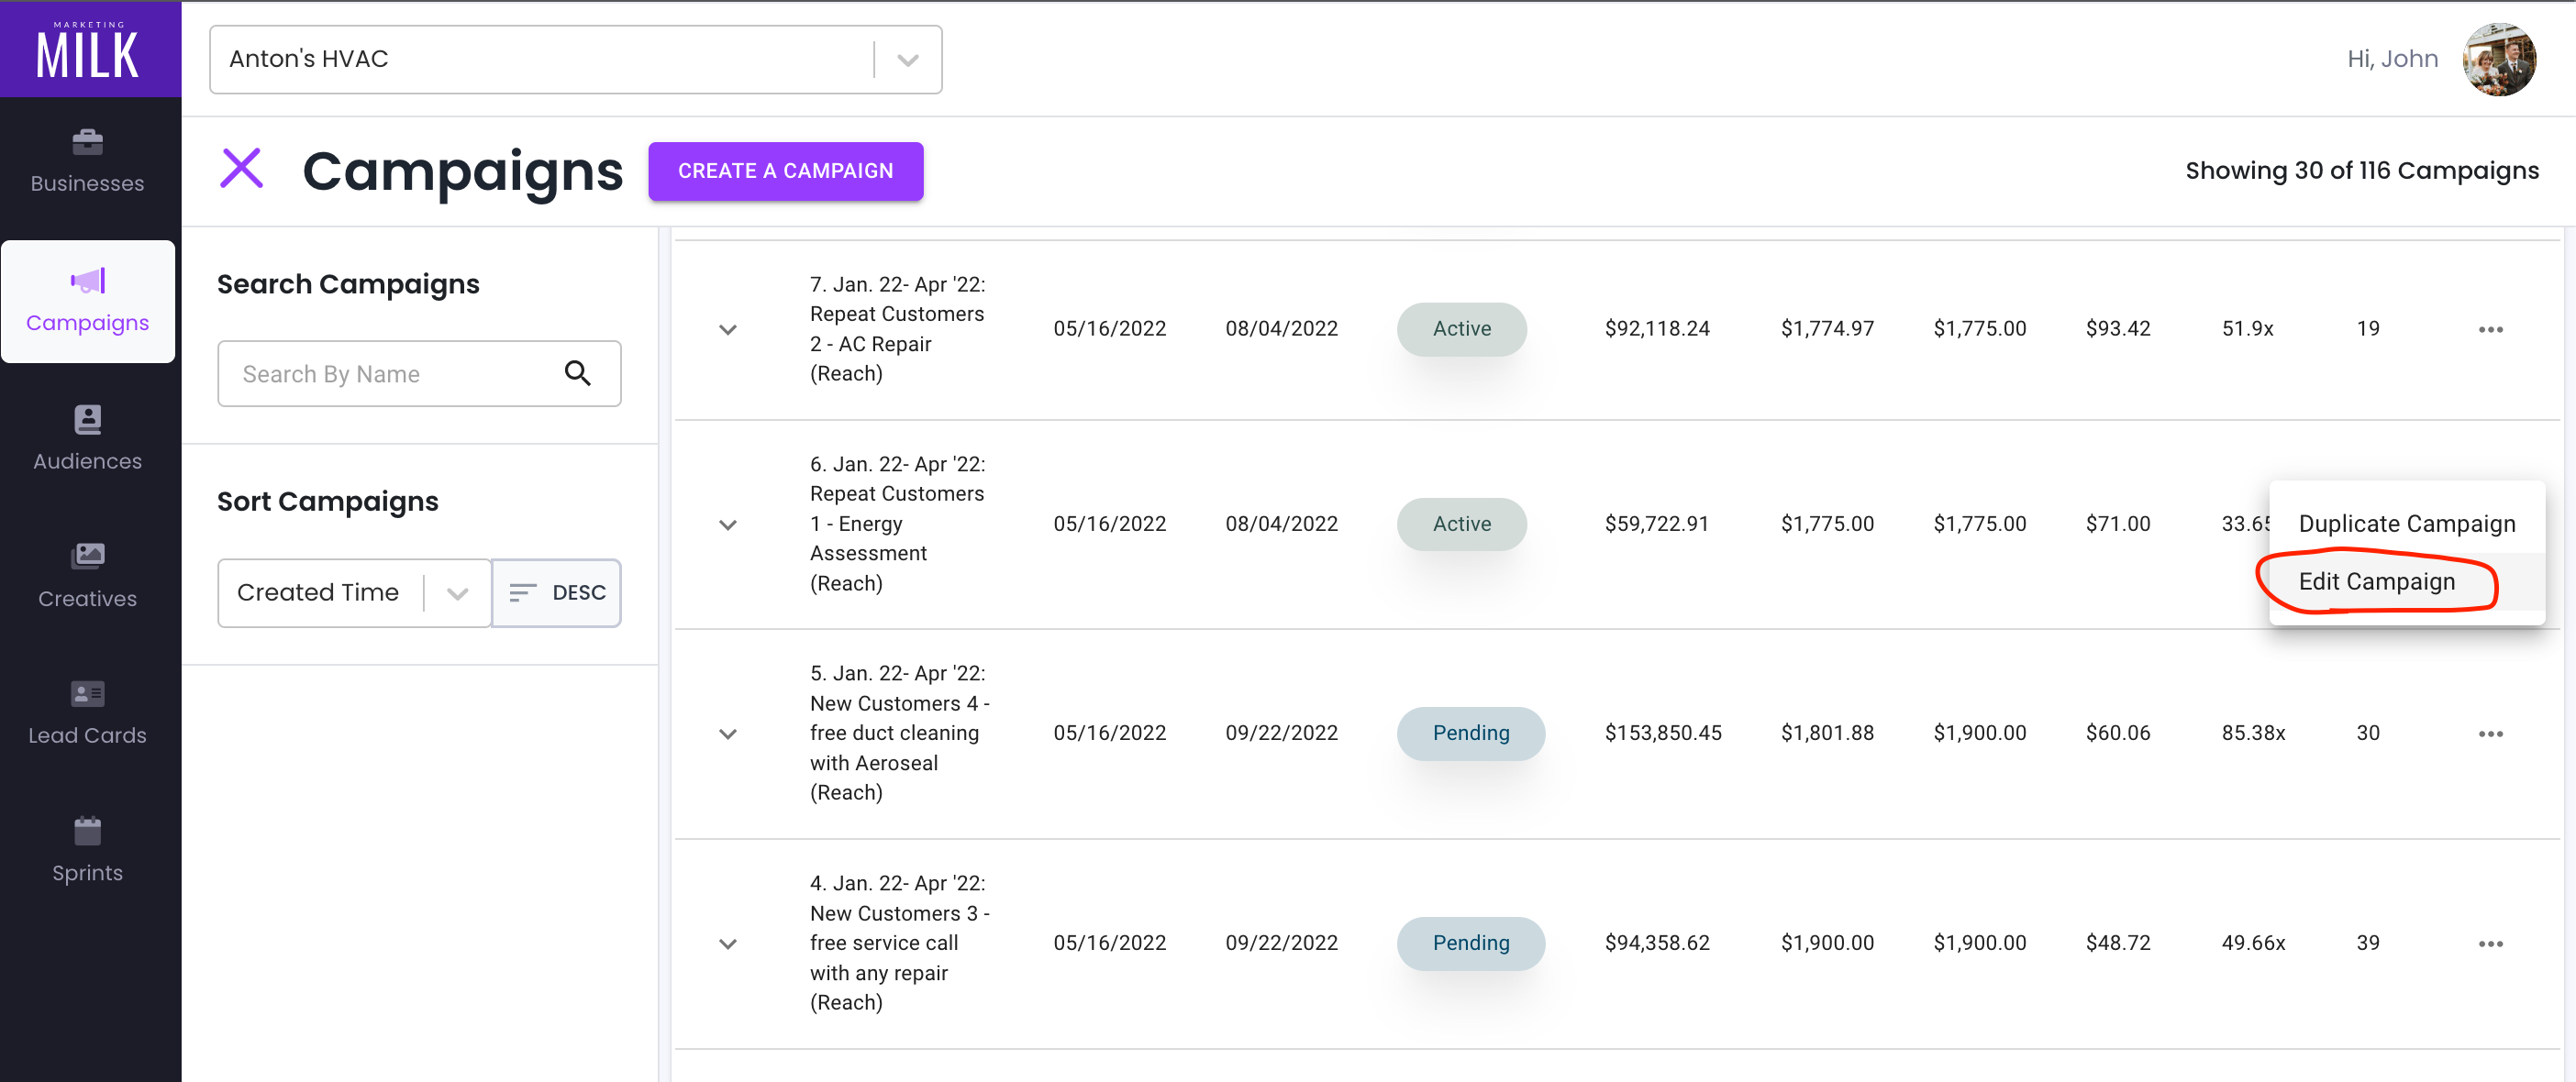Navigate to Sprints calendar icon
The image size is (2576, 1082).
(87, 830)
